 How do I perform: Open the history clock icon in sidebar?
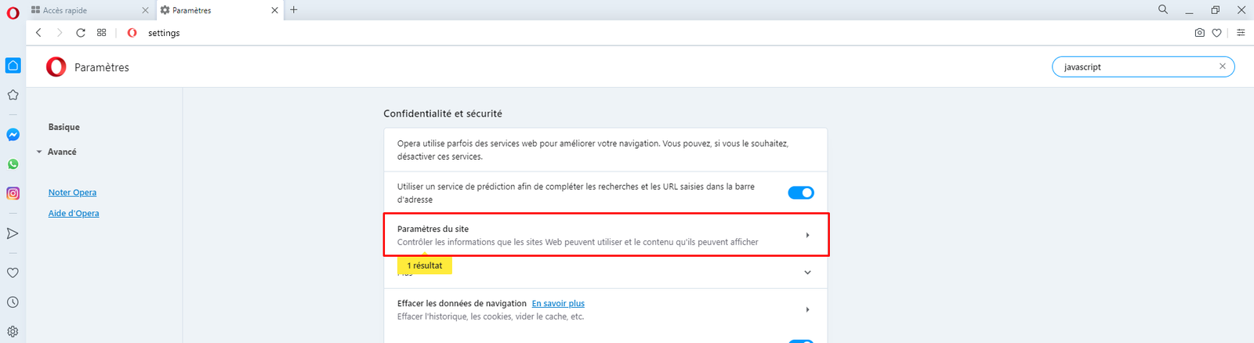(x=13, y=302)
